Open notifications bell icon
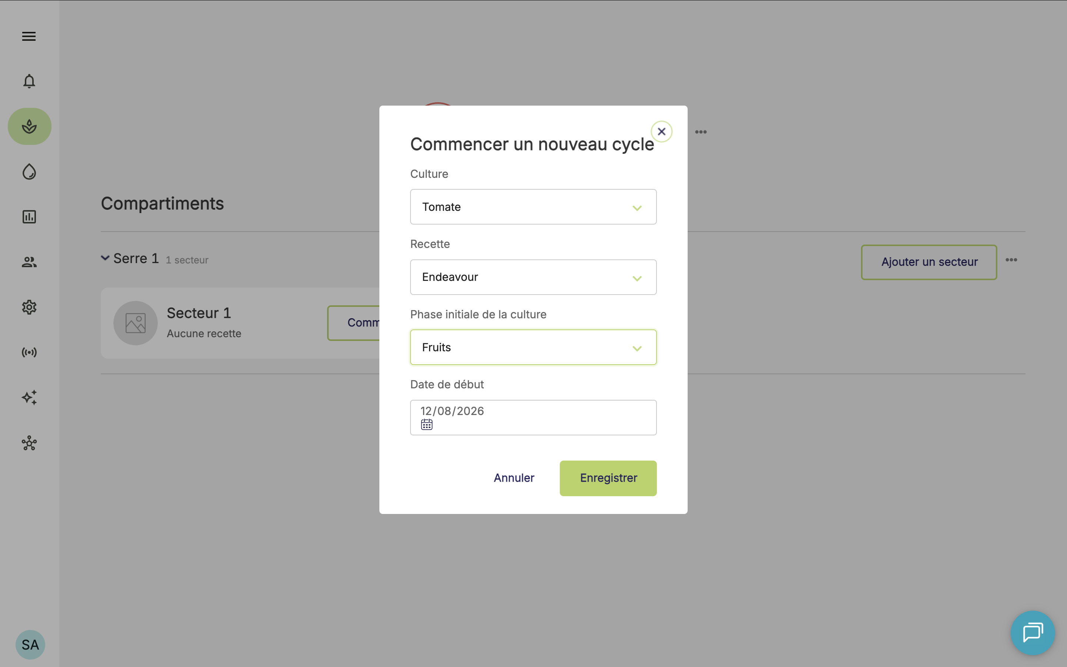The height and width of the screenshot is (667, 1067). pos(29,81)
